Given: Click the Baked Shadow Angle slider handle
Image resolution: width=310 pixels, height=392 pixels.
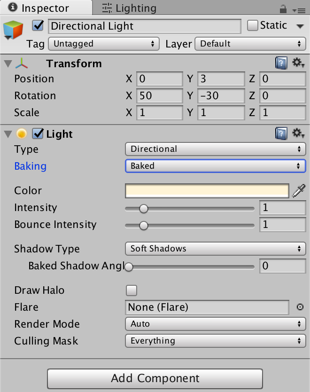Looking at the screenshot, I should coord(129,267).
